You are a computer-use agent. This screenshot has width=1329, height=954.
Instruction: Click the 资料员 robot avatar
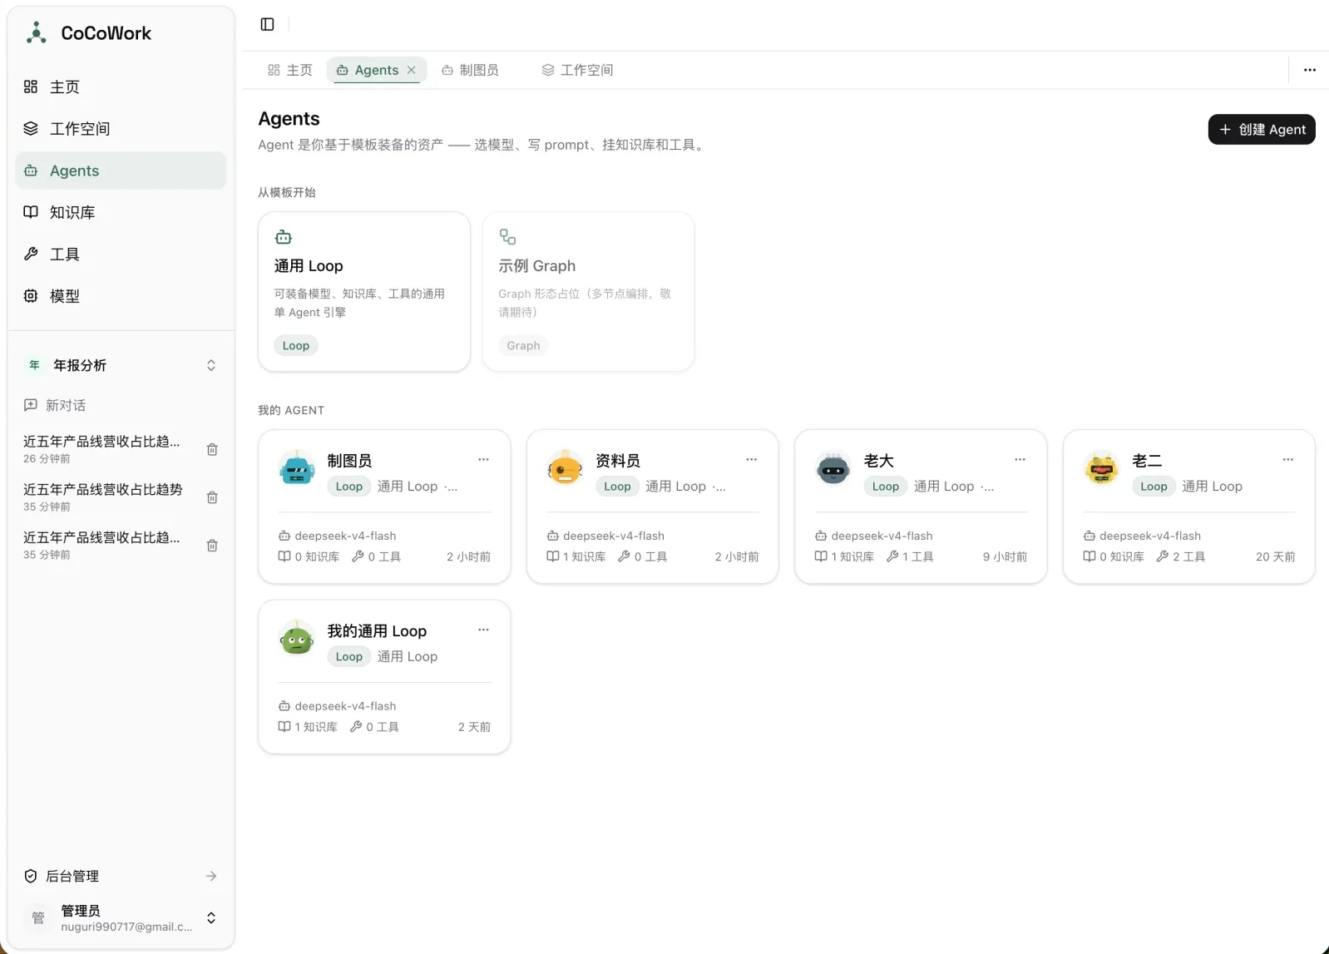click(566, 469)
